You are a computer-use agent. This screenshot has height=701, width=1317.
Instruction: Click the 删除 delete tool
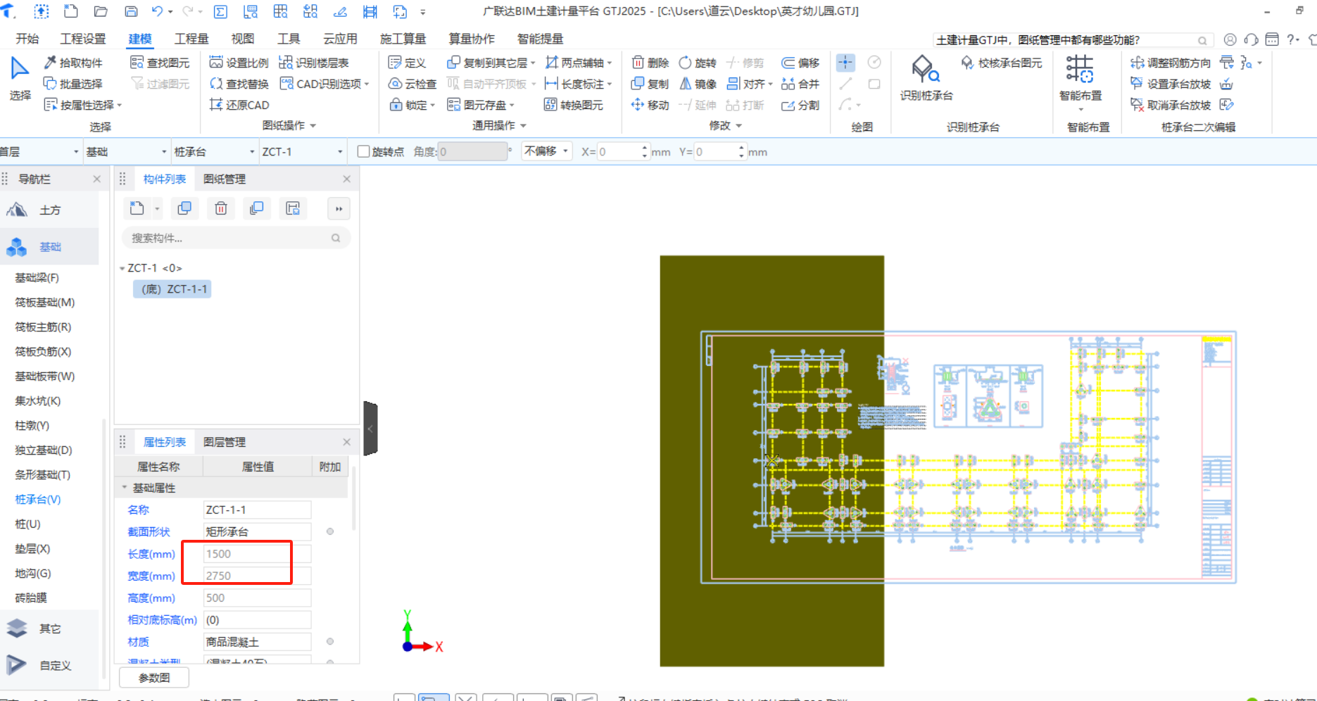pos(650,63)
